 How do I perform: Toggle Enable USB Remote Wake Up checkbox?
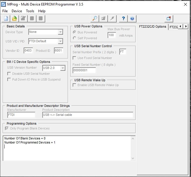(74, 85)
